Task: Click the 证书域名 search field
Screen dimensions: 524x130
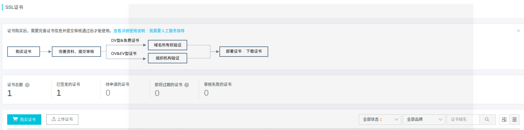Action: 463,120
